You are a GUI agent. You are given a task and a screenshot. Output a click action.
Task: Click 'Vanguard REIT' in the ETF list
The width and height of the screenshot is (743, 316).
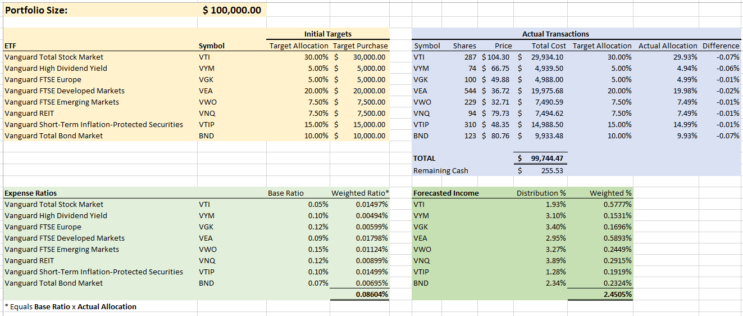(x=29, y=113)
